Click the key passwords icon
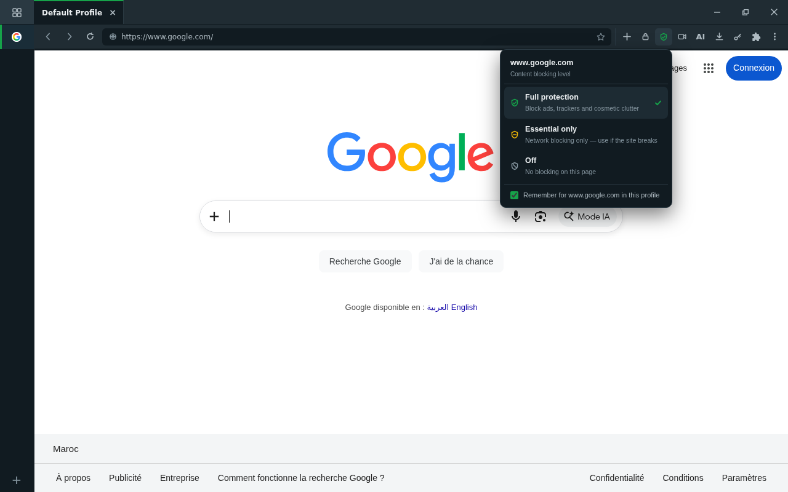 tap(738, 37)
